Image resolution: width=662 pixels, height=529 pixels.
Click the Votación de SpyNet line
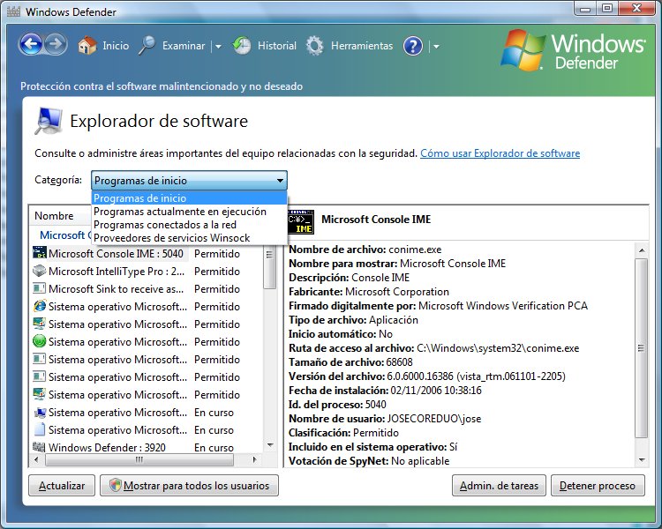(x=369, y=460)
